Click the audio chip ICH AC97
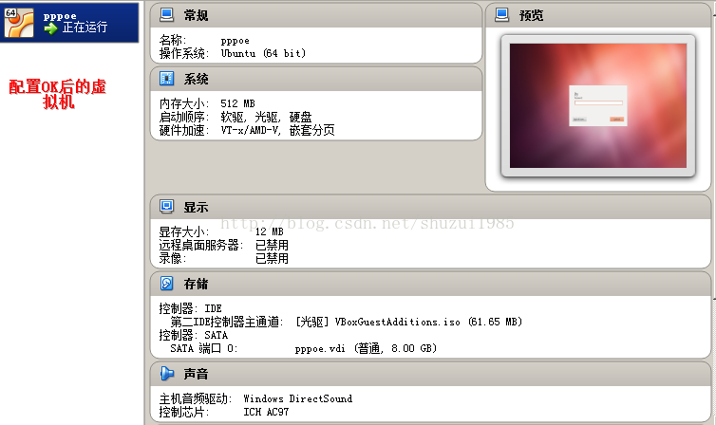 [266, 412]
